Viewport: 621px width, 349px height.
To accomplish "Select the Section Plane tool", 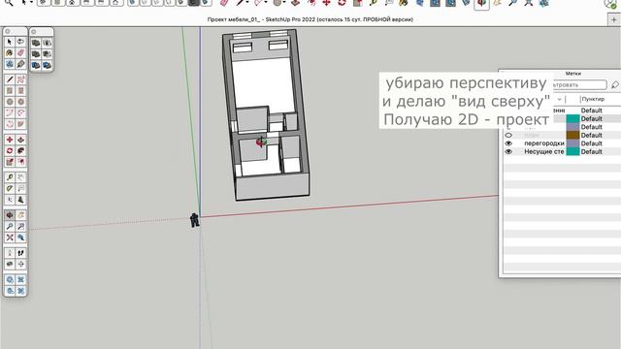I will click(20, 264).
